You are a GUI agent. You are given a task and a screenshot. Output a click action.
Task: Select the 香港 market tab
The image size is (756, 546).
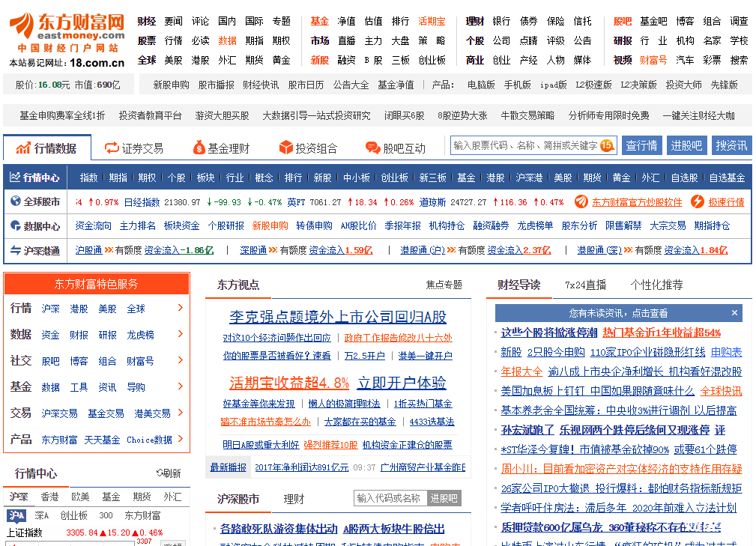(x=49, y=497)
